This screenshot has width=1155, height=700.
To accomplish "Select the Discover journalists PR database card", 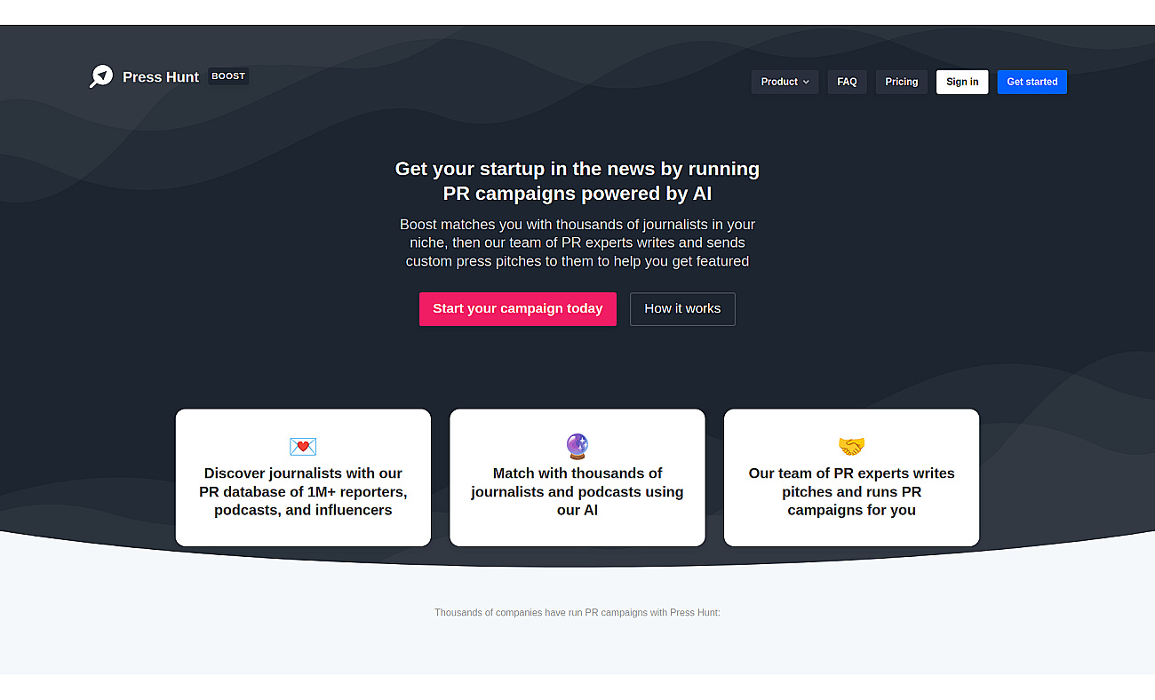I will click(303, 478).
